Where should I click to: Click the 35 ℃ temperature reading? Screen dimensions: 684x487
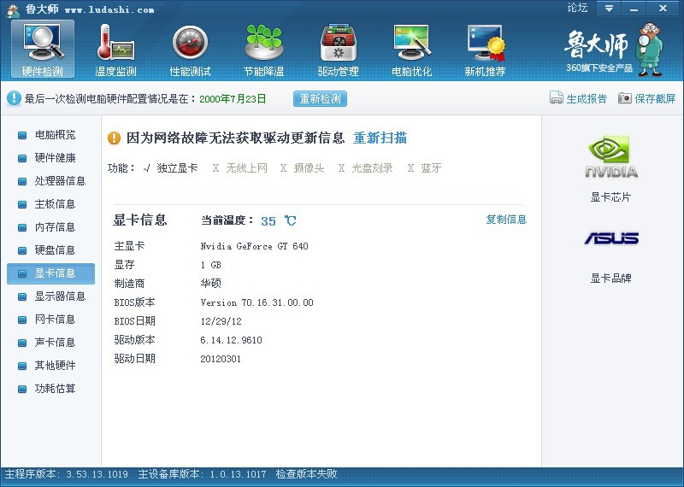point(279,221)
